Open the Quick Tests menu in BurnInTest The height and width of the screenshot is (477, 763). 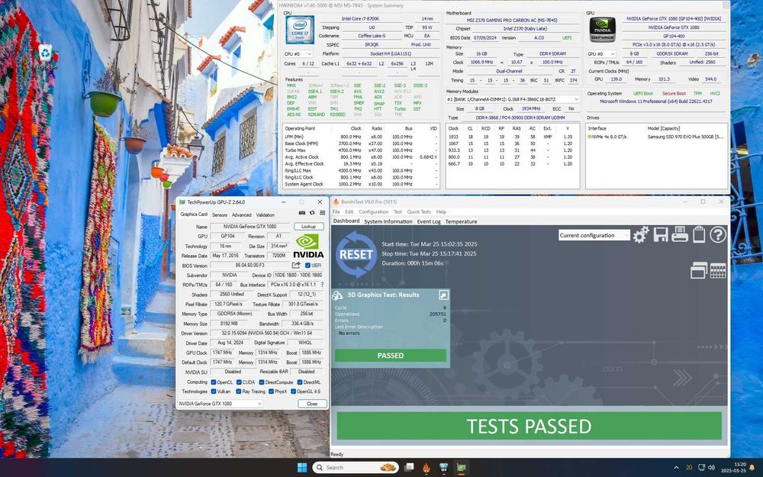coord(419,211)
